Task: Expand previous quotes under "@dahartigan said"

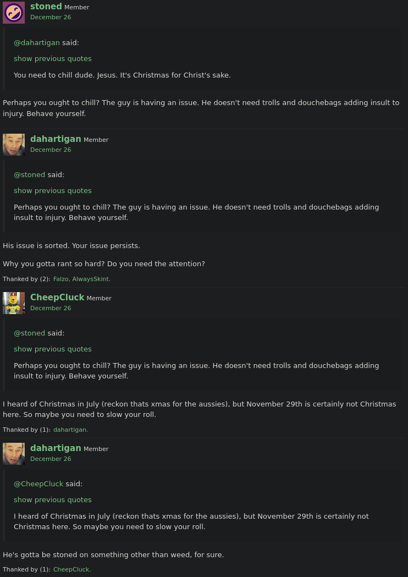Action: [53, 59]
